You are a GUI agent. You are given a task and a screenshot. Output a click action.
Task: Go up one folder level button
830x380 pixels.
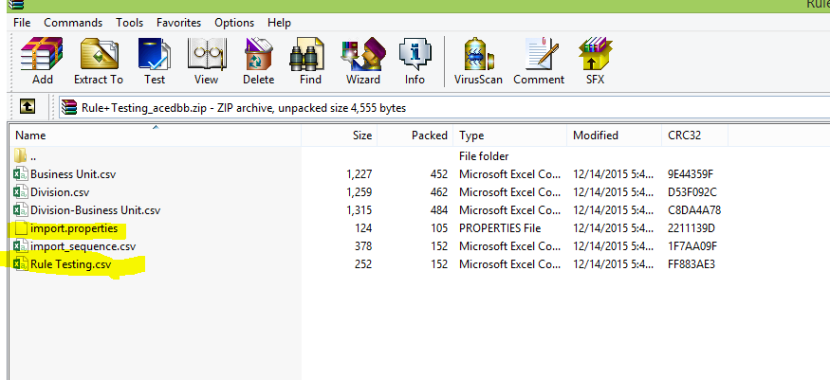(28, 107)
